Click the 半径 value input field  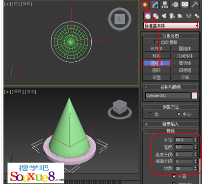point(184,140)
